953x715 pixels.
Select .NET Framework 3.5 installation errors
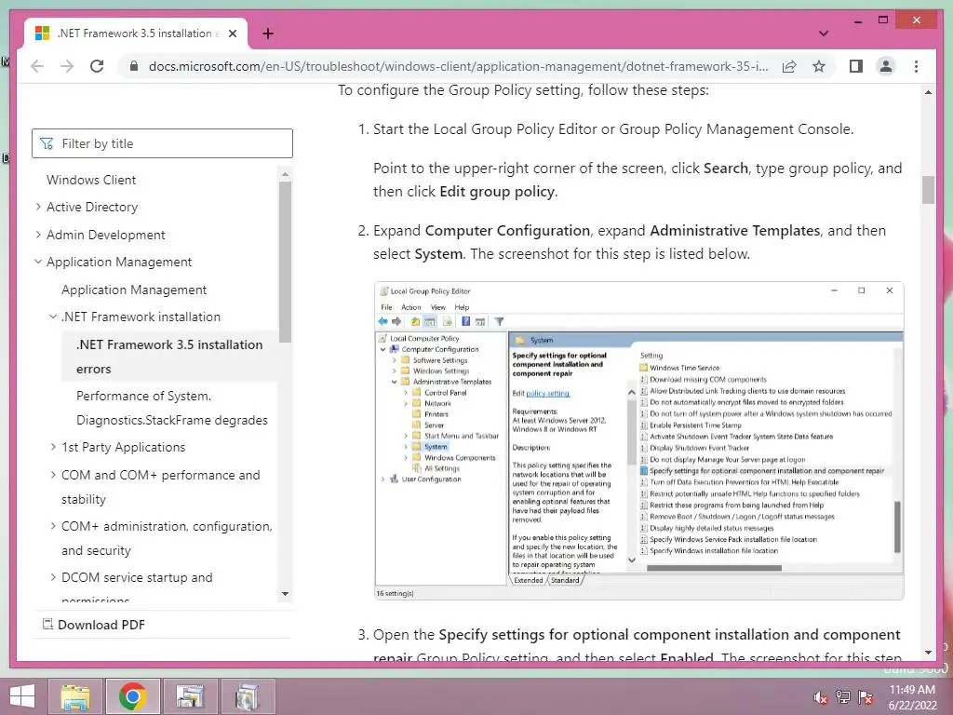point(169,357)
